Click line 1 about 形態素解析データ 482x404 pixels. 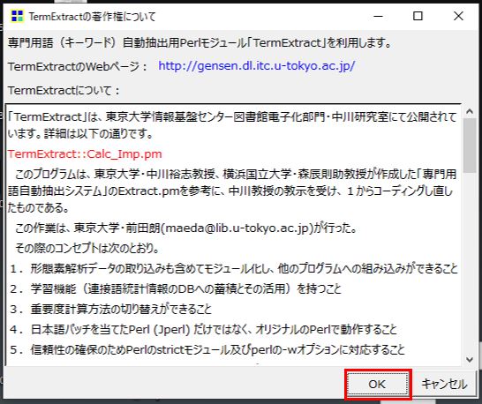pyautogui.click(x=234, y=269)
